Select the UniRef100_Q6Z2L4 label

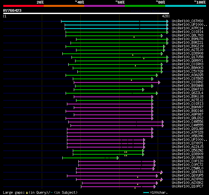(187, 93)
